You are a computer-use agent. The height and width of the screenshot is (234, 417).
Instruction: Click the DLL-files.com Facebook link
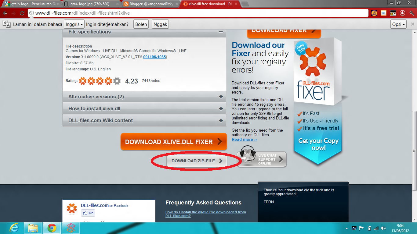point(95,205)
